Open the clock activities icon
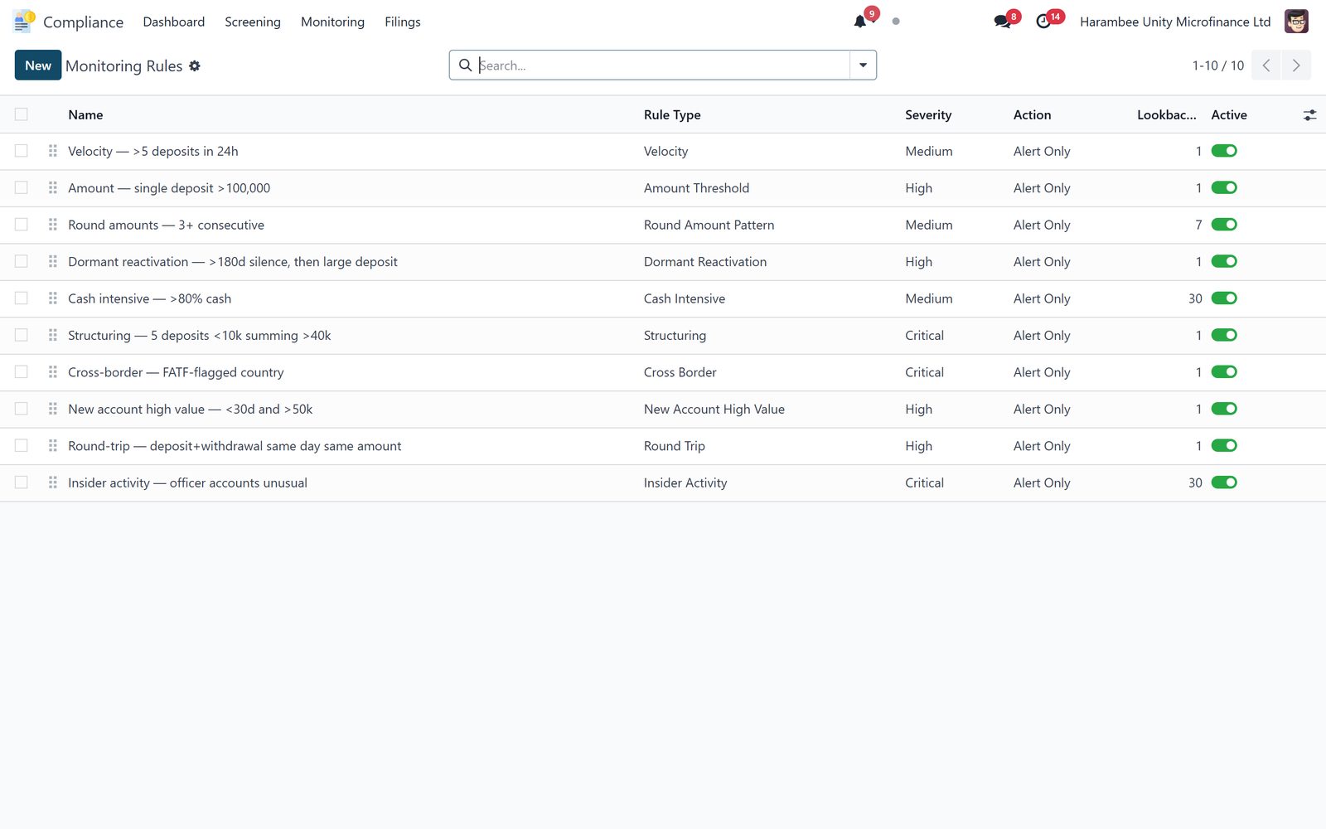1326x829 pixels. tap(1043, 22)
